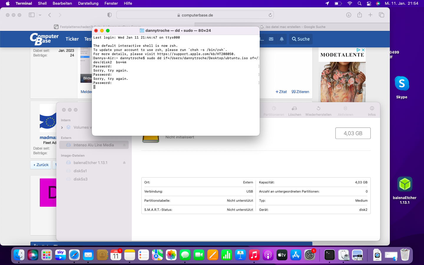Eject Intenso Alu Line Media
The width and height of the screenshot is (424, 265).
[x=124, y=145]
